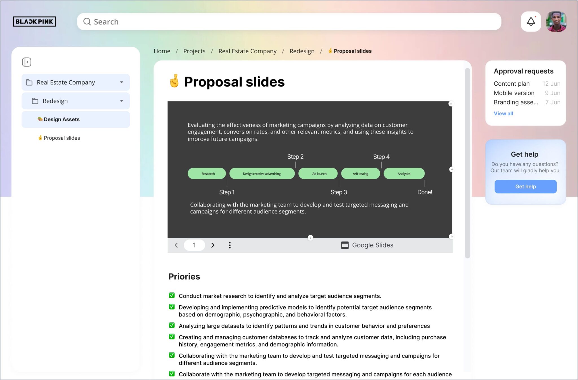578x380 pixels.
Task: Click the Redesign folder icon
Action: pos(35,101)
